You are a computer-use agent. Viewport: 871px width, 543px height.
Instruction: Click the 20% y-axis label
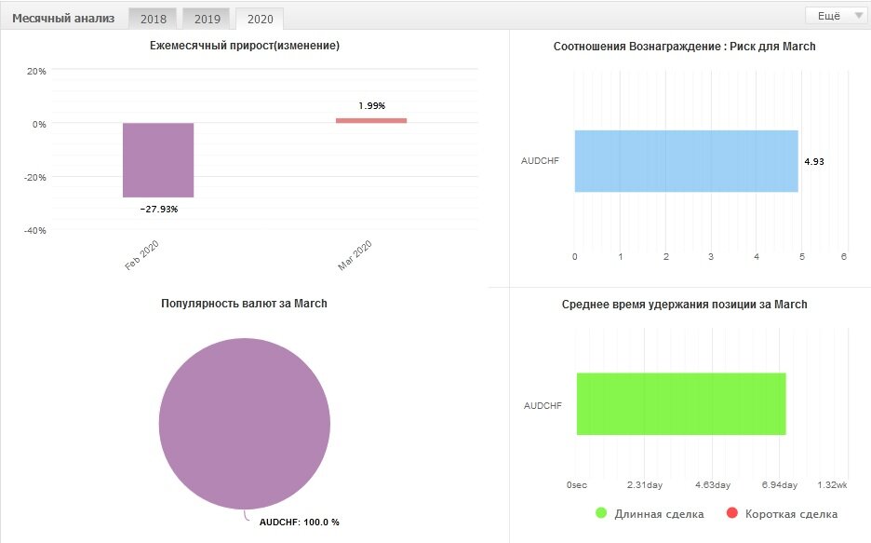pyautogui.click(x=36, y=71)
